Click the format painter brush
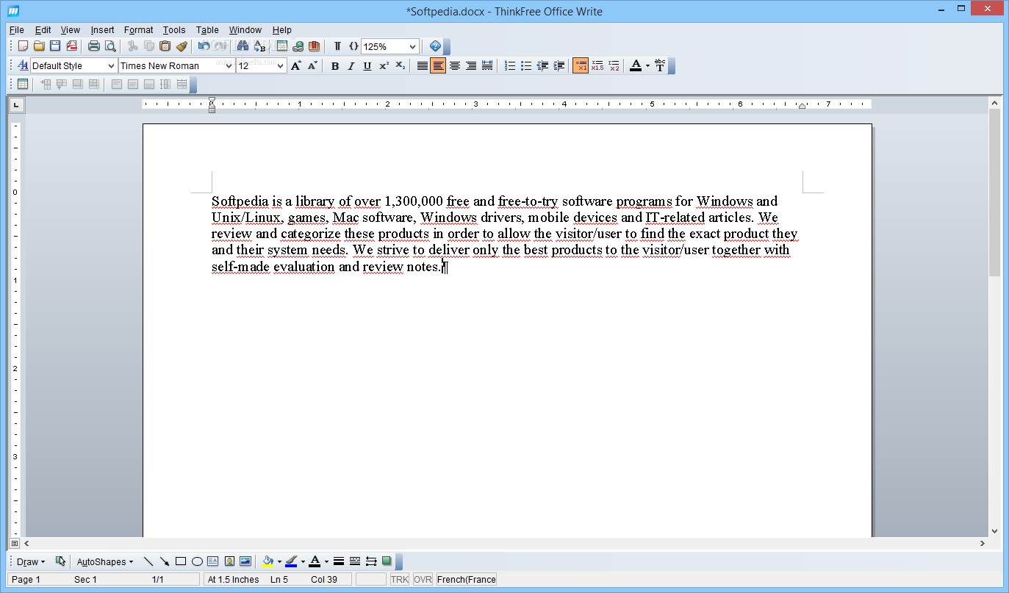Image resolution: width=1009 pixels, height=593 pixels. coord(182,46)
